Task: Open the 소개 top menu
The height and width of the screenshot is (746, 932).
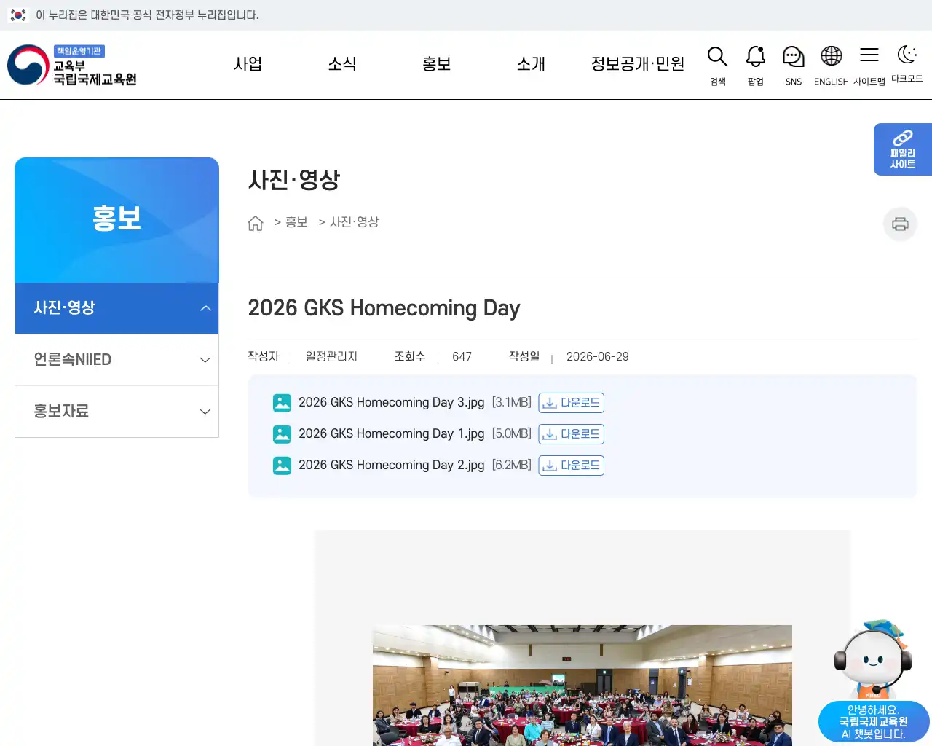Action: coord(531,64)
